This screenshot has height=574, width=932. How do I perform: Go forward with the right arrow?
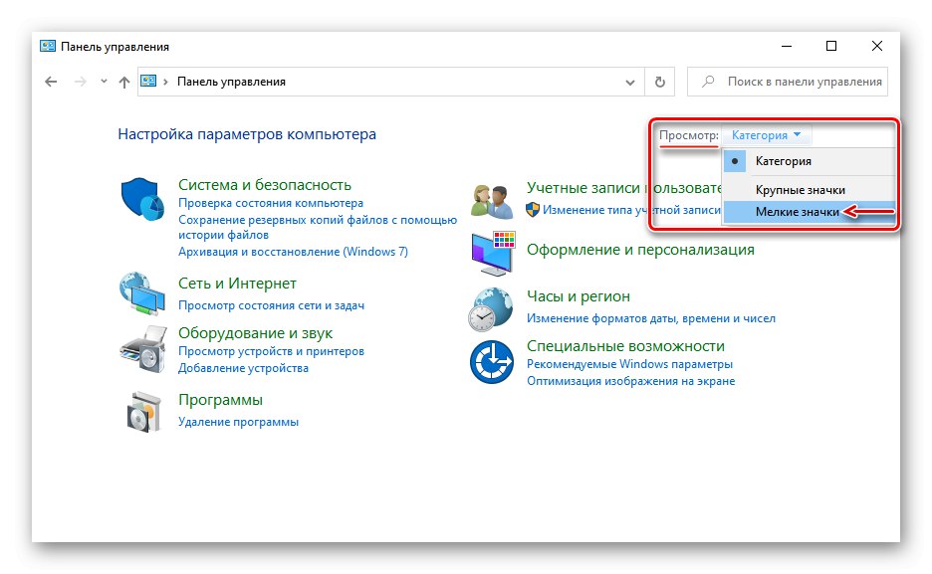(x=81, y=82)
